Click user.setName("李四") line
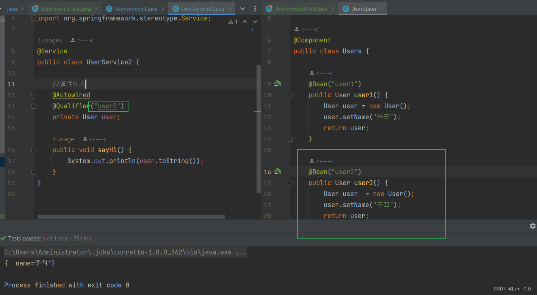 click(x=362, y=205)
